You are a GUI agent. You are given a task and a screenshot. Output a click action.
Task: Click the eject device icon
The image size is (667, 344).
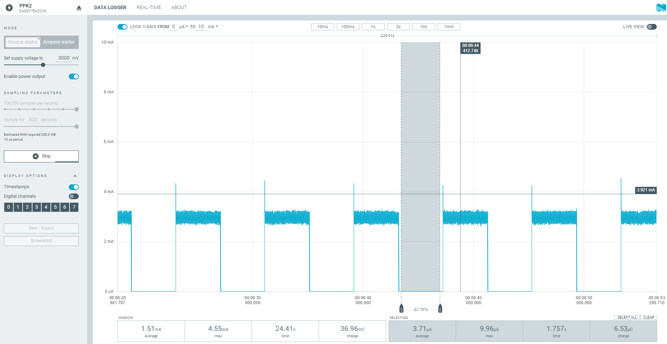click(x=79, y=8)
